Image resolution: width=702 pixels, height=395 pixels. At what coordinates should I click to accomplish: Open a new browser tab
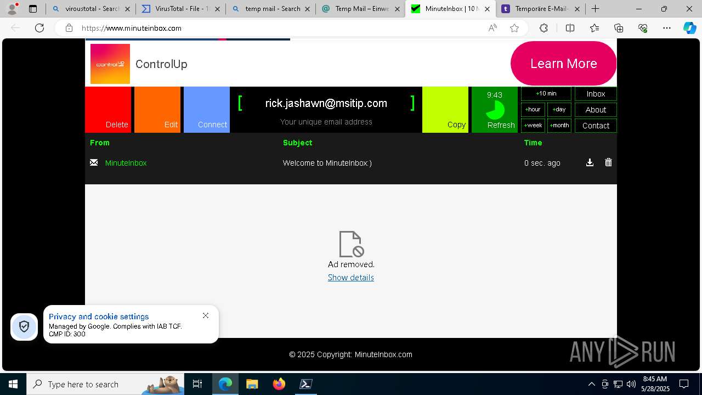coord(595,9)
